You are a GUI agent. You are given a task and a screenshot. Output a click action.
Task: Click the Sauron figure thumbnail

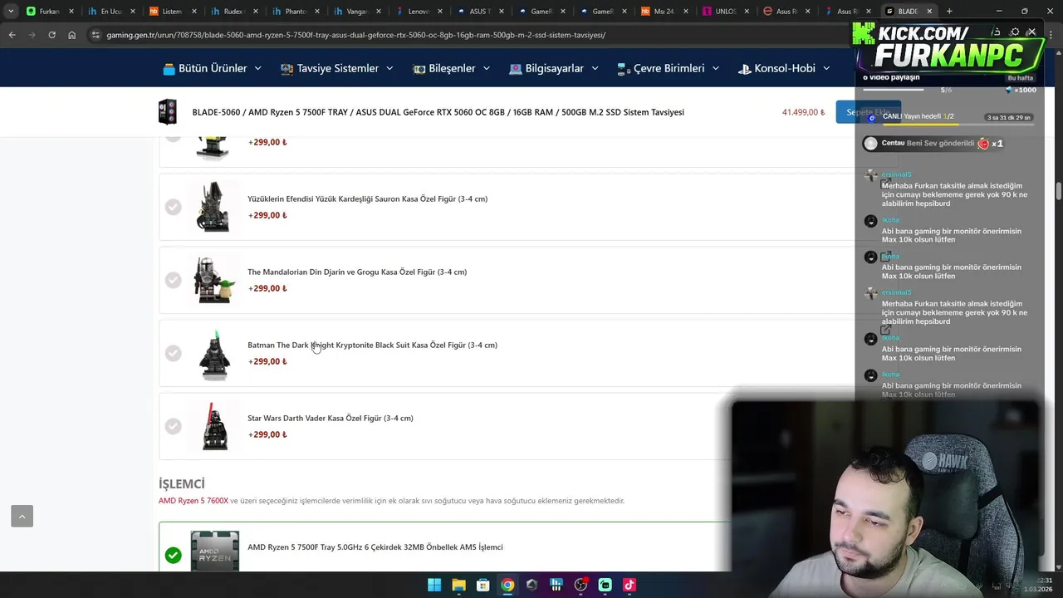pyautogui.click(x=214, y=207)
